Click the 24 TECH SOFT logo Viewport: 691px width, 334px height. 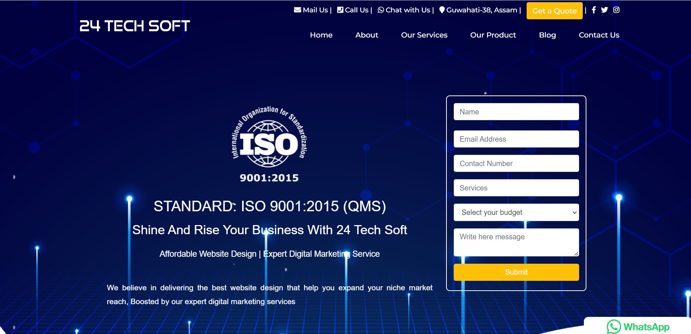(x=135, y=25)
